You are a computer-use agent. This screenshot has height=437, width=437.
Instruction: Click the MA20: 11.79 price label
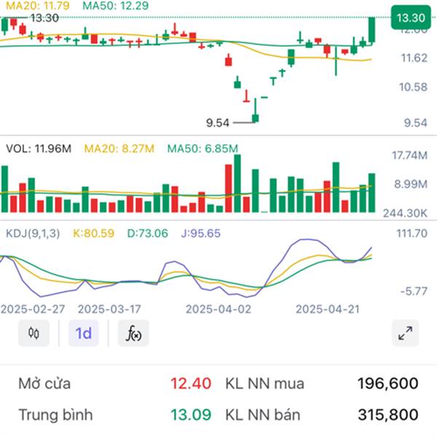(38, 6)
